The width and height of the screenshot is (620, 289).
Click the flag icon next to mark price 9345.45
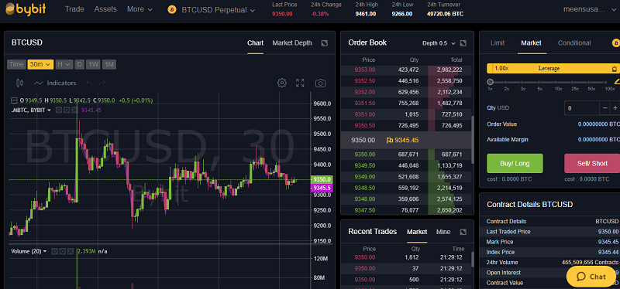389,140
